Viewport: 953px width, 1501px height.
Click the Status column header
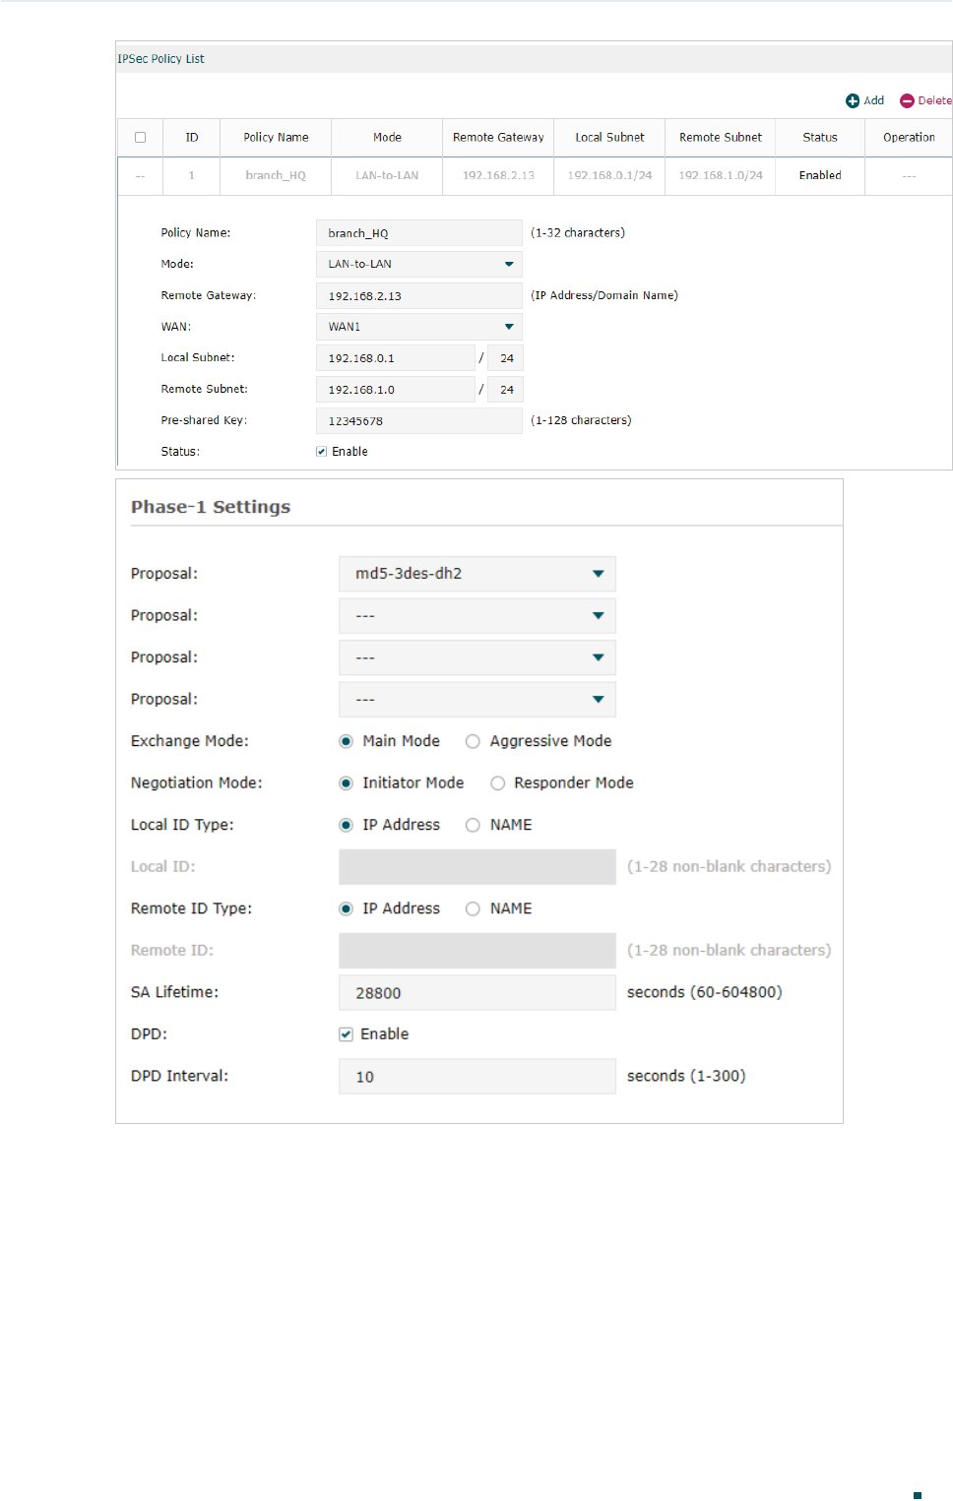click(x=820, y=138)
